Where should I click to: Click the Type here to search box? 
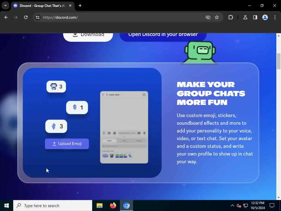tap(53, 206)
